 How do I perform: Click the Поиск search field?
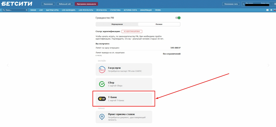pos(15,10)
